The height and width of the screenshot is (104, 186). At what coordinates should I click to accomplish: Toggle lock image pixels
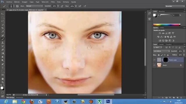tap(162, 55)
